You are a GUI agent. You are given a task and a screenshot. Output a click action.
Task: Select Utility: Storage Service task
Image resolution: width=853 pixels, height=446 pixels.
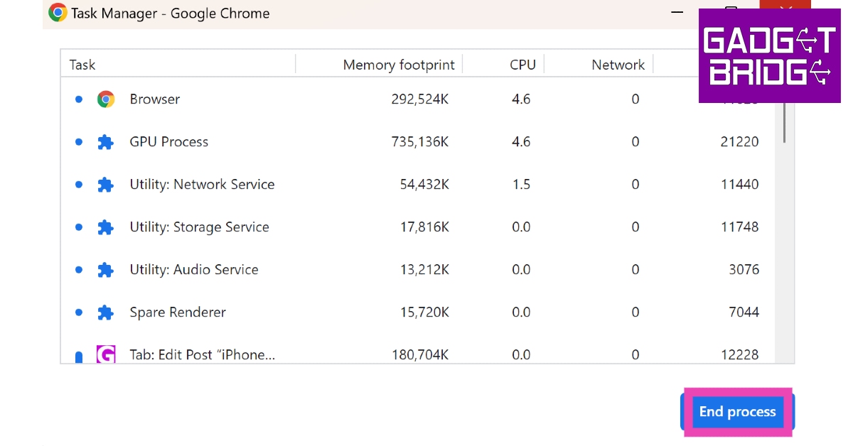tap(199, 227)
